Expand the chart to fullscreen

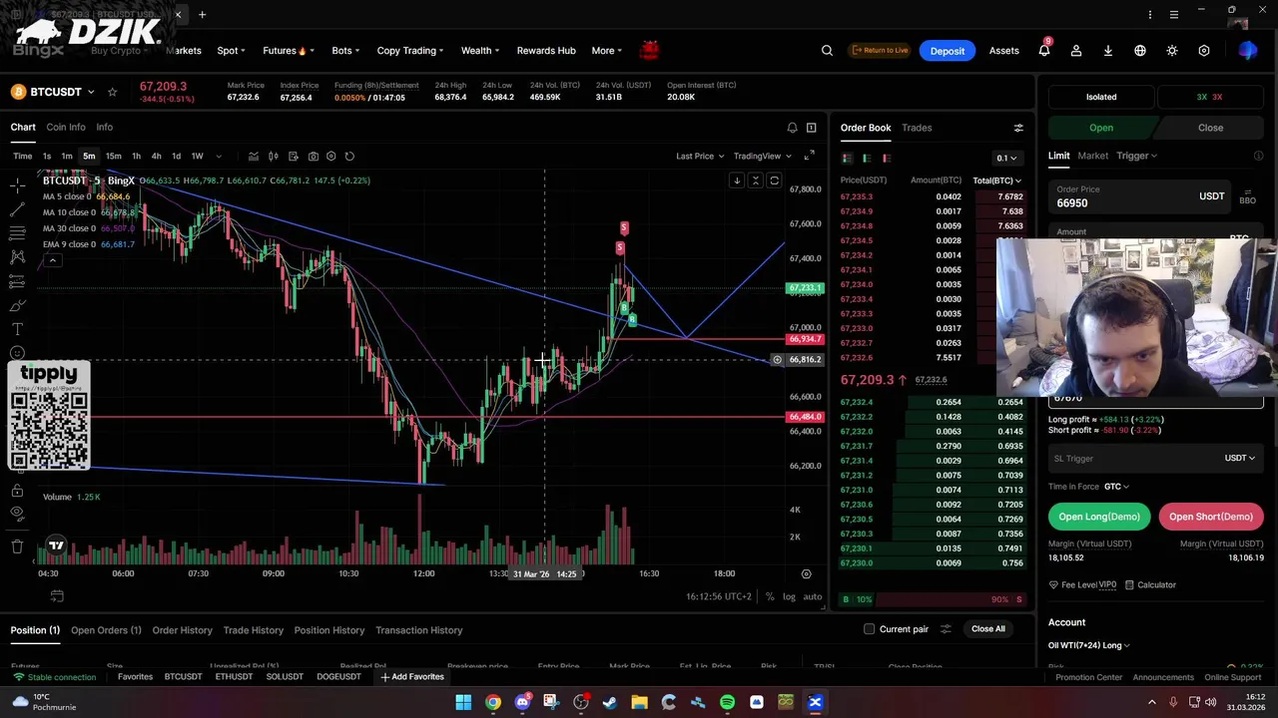pos(809,156)
